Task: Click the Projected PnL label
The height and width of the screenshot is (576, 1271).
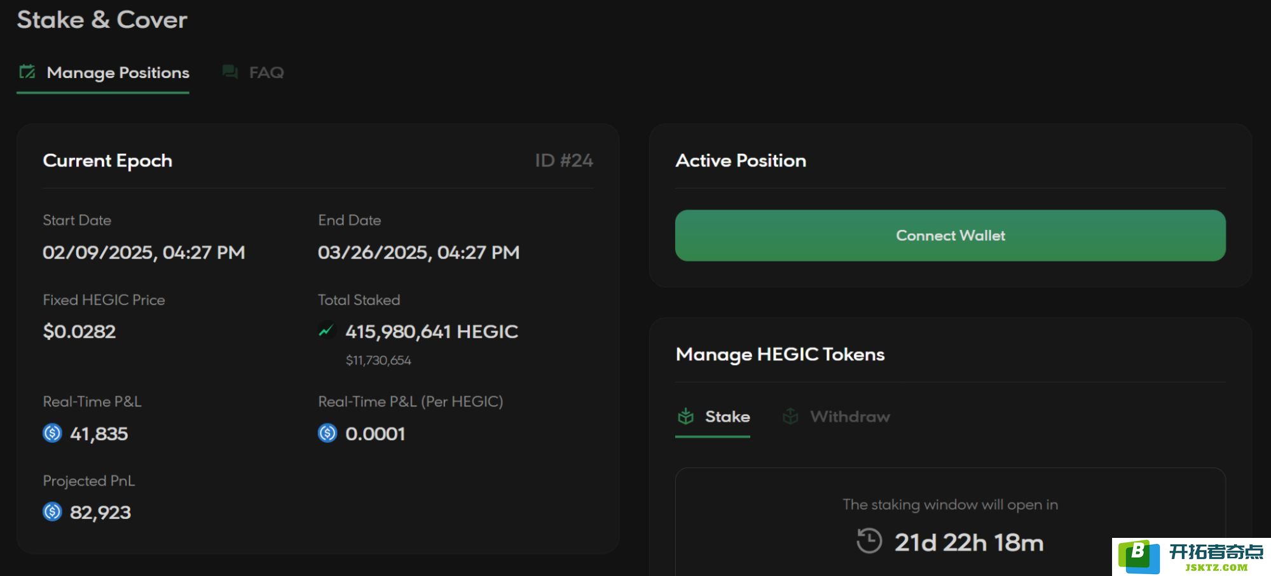Action: click(x=89, y=481)
